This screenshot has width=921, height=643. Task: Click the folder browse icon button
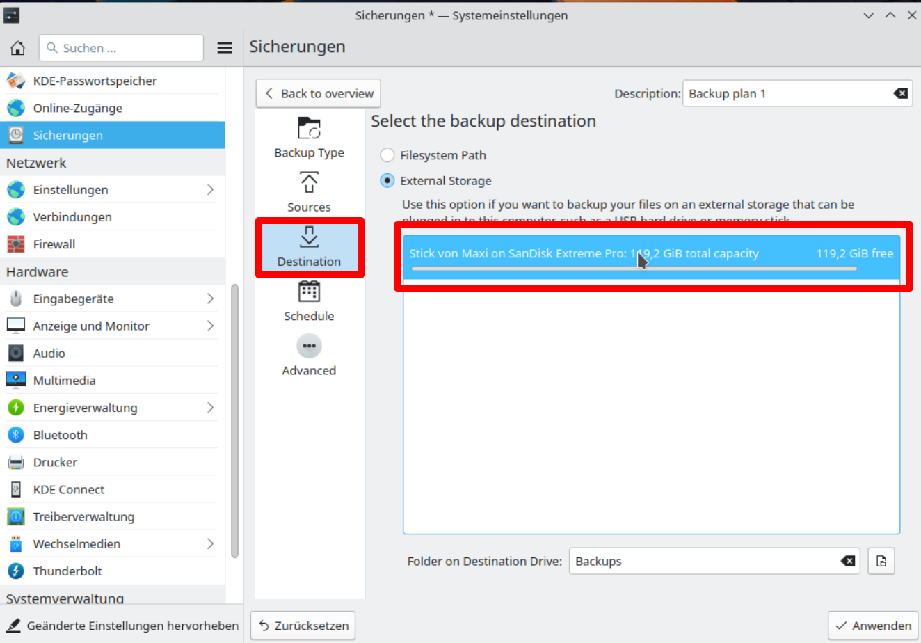coord(881,562)
